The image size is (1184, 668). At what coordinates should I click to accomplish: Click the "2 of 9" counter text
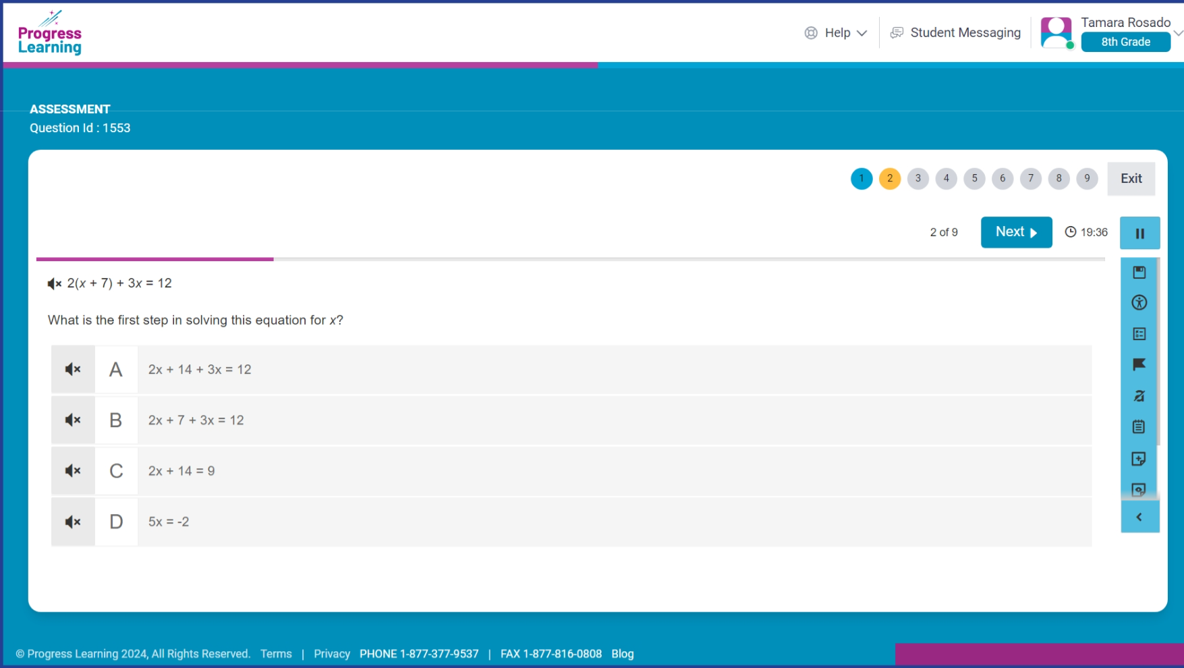pyautogui.click(x=944, y=232)
